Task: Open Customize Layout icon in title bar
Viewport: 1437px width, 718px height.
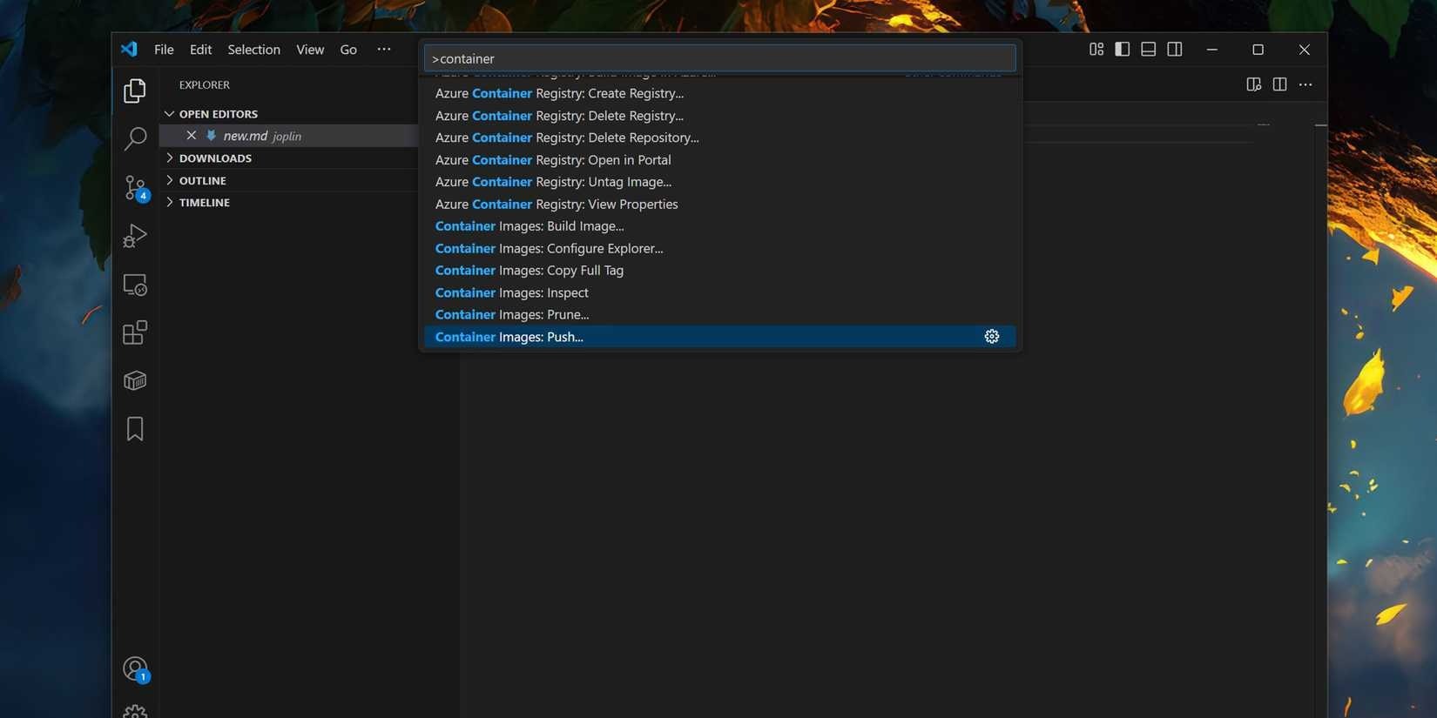Action: 1096,49
